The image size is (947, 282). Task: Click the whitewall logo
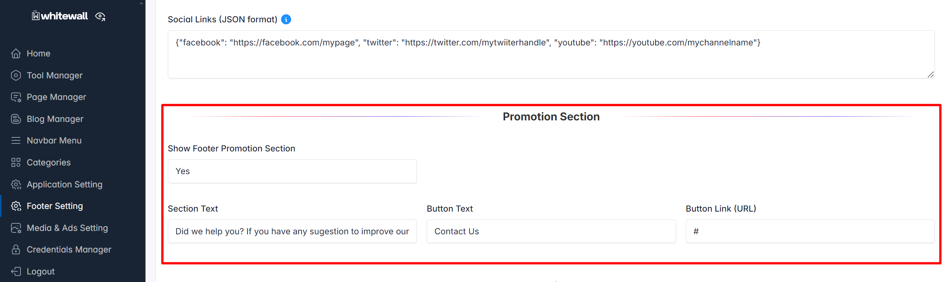(60, 16)
